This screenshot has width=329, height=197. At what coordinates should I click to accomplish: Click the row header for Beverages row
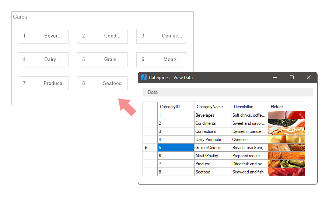click(x=150, y=115)
